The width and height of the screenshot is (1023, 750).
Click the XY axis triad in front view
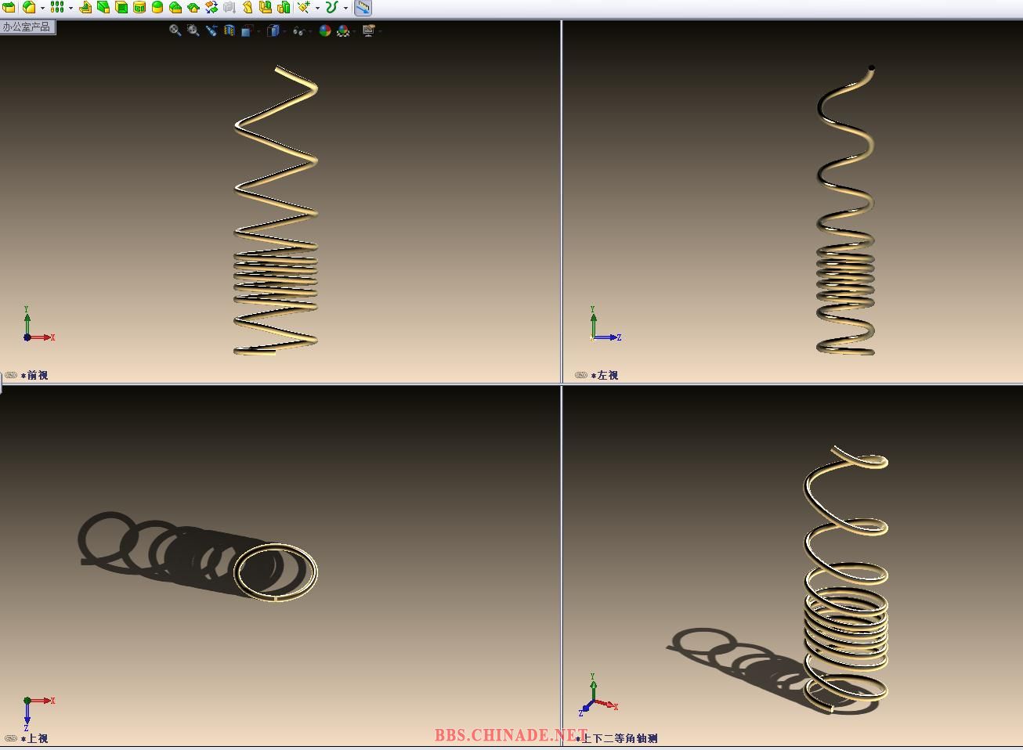tap(38, 325)
